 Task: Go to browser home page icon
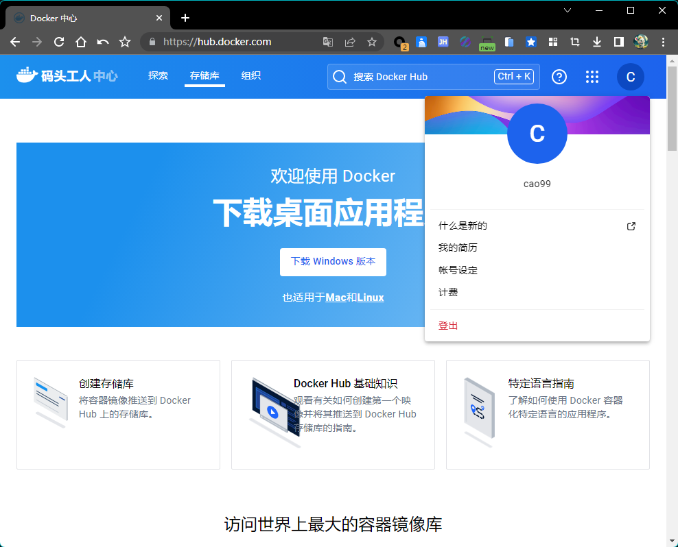[x=81, y=42]
